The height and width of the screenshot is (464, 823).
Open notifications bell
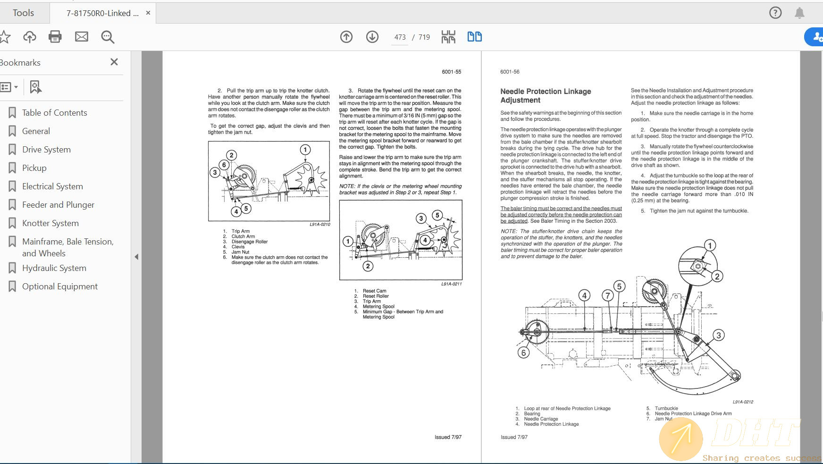[x=799, y=13]
